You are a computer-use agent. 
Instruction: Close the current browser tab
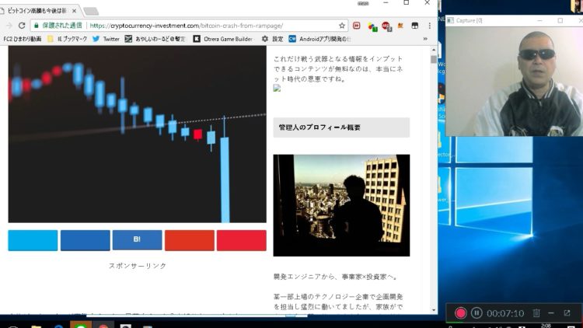point(72,12)
